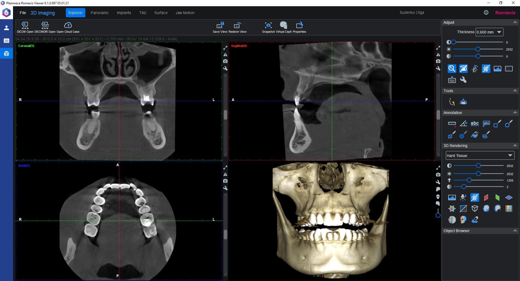
Task: Click the Save View button
Action: (220, 26)
